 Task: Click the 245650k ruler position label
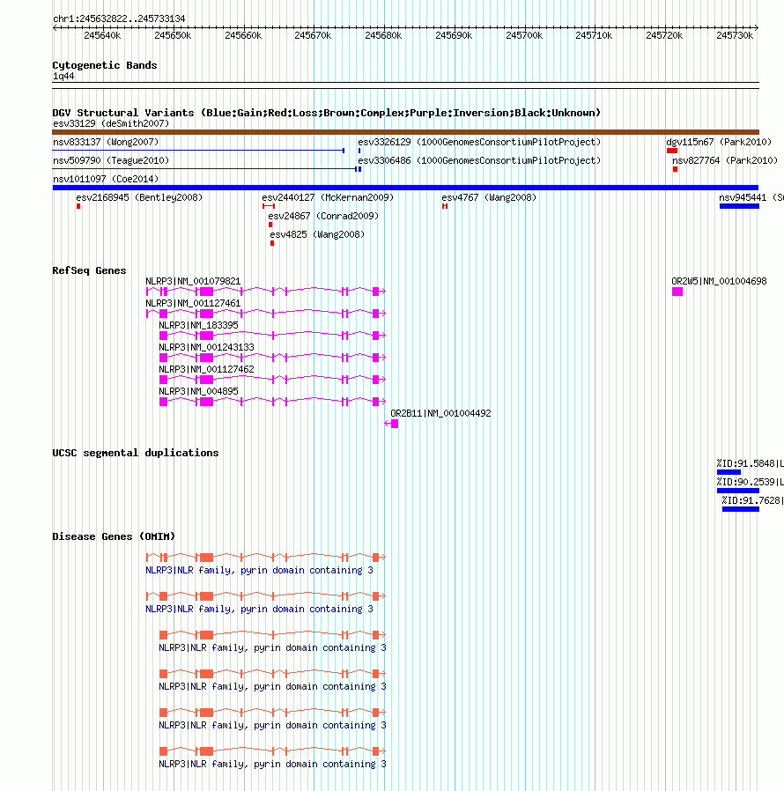click(173, 35)
